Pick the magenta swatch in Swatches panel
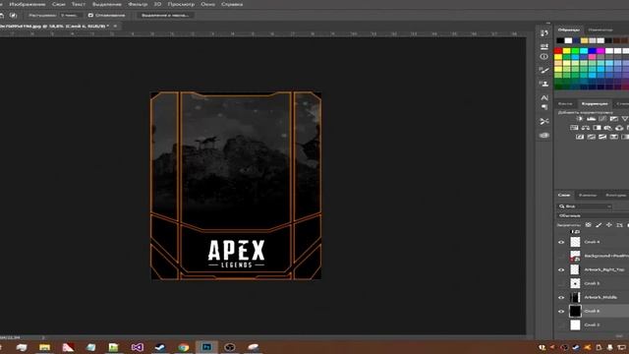This screenshot has width=629, height=354. (x=600, y=50)
